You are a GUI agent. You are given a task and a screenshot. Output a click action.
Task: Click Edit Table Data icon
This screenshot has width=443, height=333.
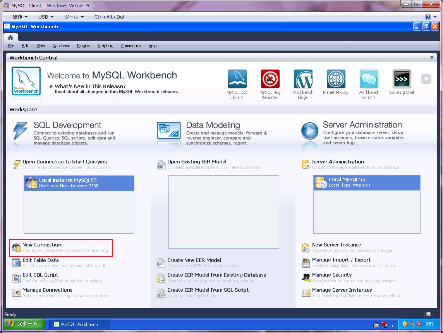coord(16,263)
